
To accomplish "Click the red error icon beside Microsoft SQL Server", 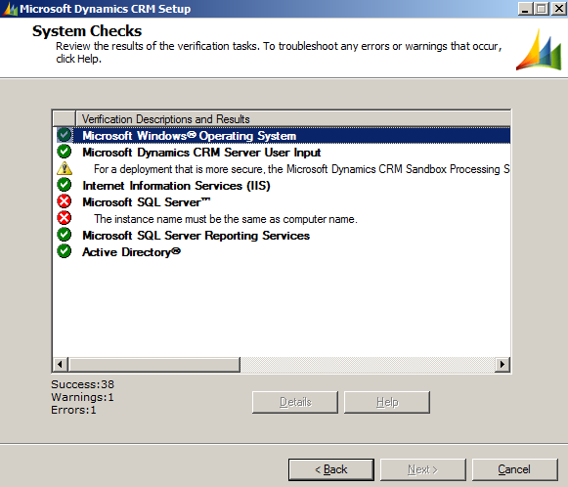I will click(x=65, y=201).
